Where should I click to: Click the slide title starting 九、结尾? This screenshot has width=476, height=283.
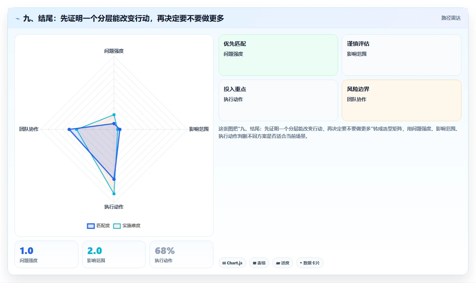pyautogui.click(x=123, y=18)
